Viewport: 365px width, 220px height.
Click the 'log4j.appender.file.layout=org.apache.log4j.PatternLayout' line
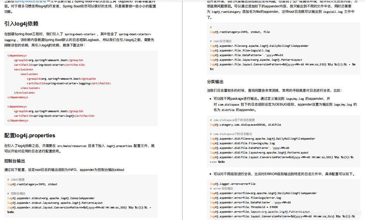coord(256,60)
